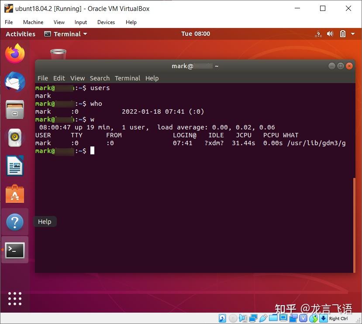Open the Show Applications grid in the dock

tap(14, 299)
